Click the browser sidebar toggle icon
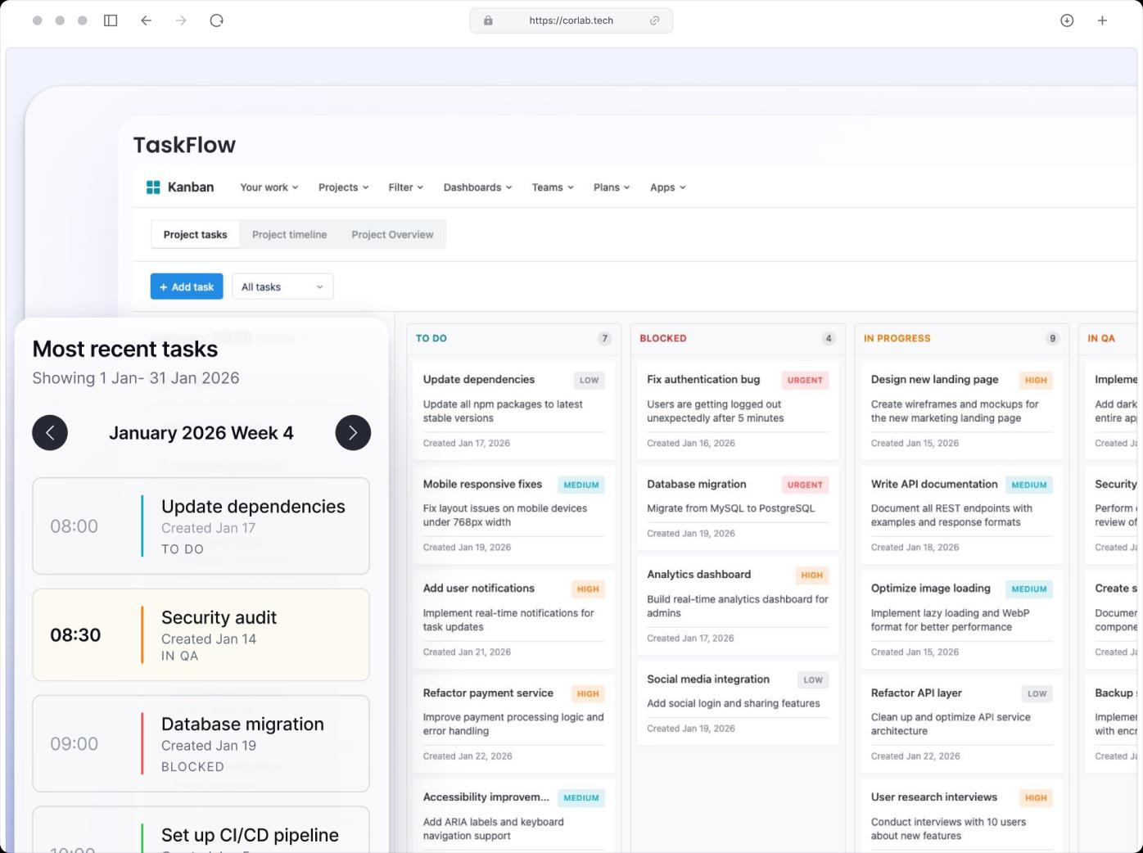The image size is (1143, 853). pyautogui.click(x=111, y=20)
